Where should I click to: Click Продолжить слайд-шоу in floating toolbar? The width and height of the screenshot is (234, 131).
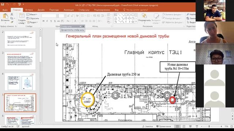(72, 30)
